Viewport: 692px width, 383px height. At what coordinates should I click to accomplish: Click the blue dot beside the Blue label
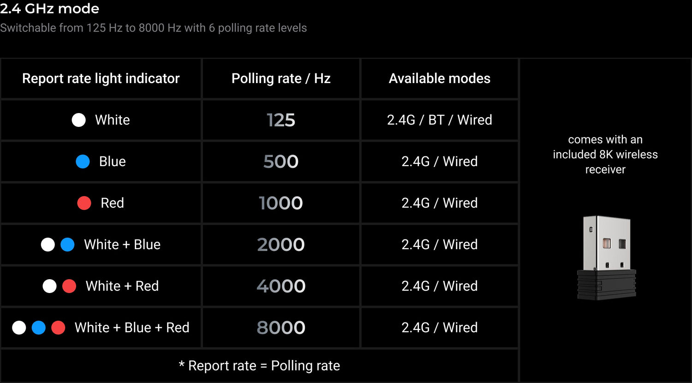tap(83, 162)
